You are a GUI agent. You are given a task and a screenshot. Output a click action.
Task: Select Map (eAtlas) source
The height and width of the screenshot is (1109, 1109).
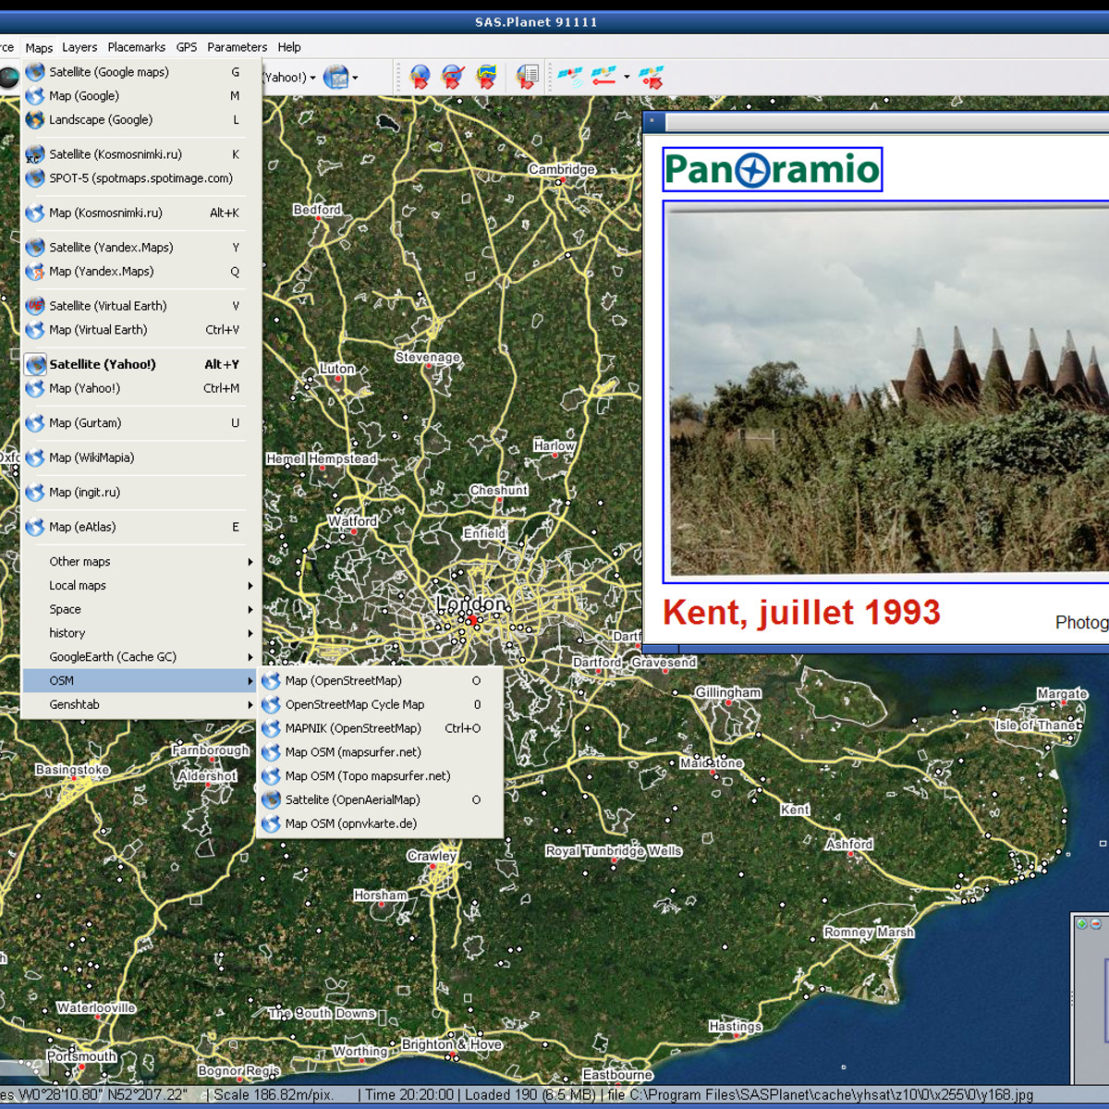coord(141,527)
